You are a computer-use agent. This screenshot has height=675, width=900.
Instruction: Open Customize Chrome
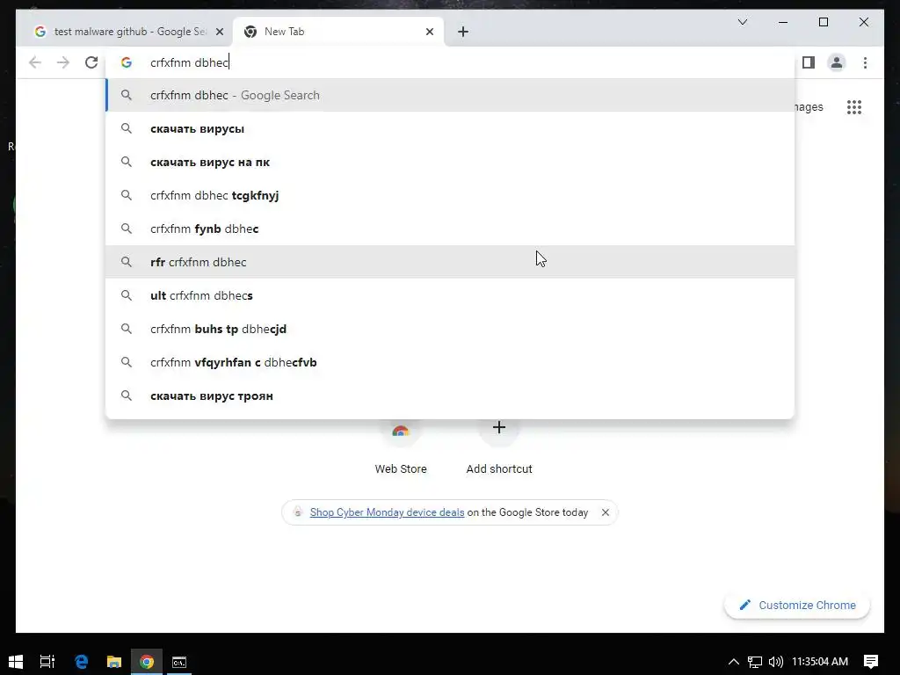797,605
